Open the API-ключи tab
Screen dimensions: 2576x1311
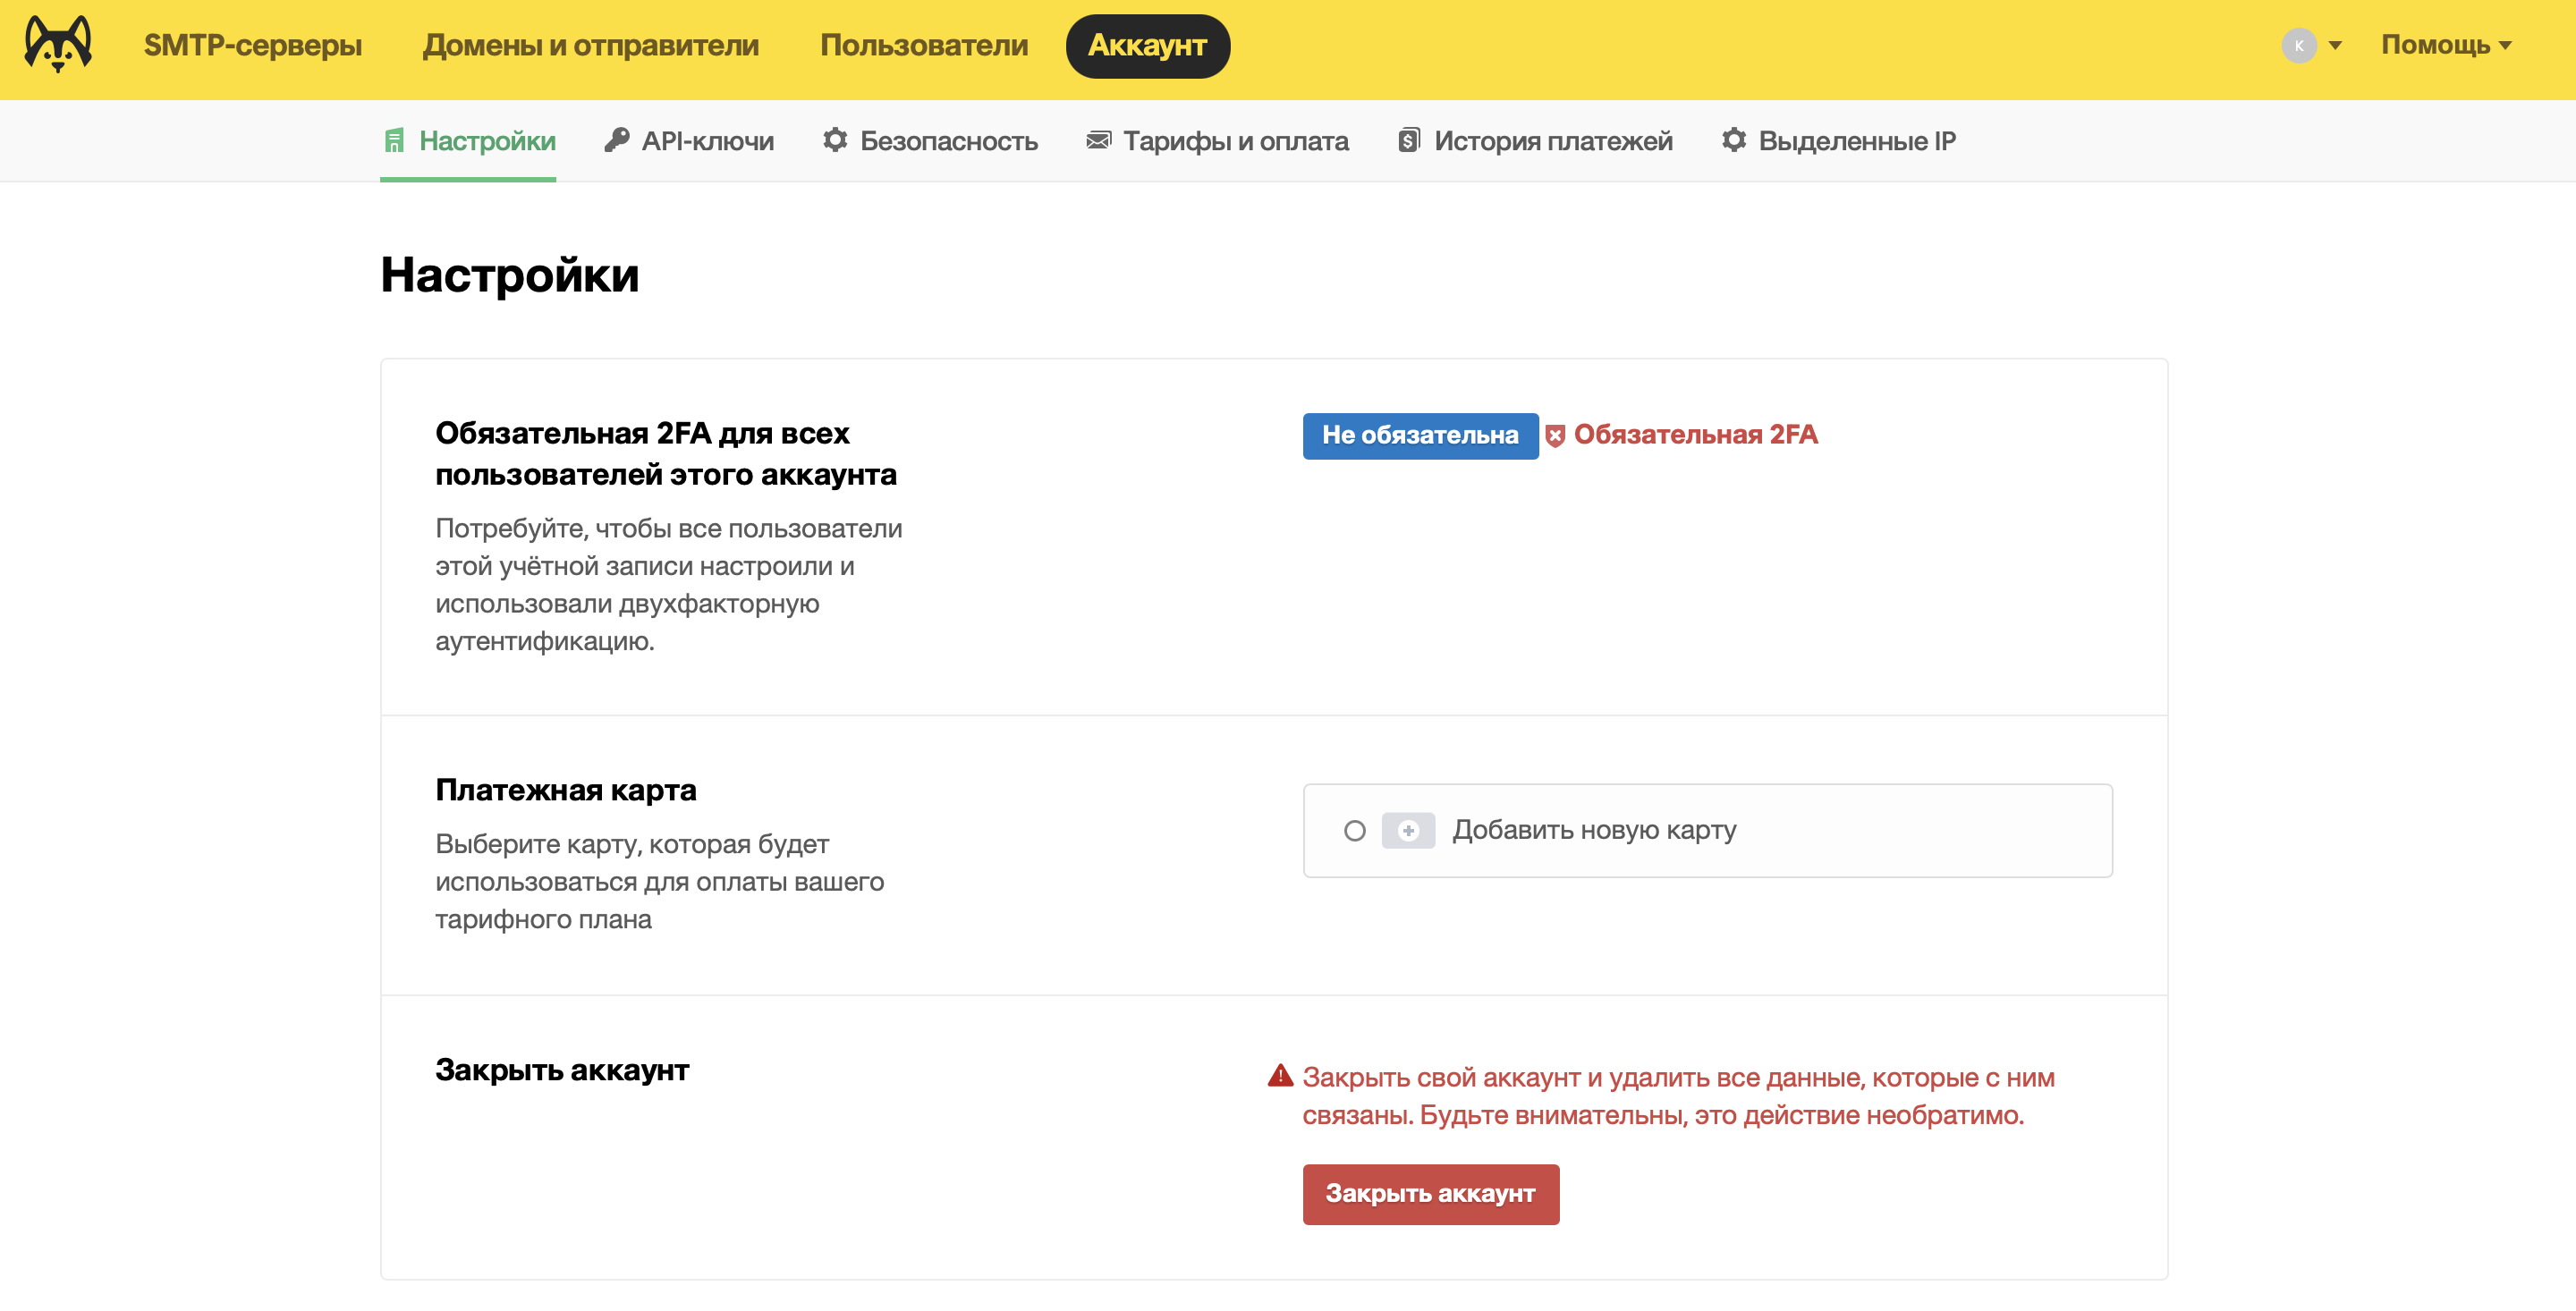[x=689, y=141]
